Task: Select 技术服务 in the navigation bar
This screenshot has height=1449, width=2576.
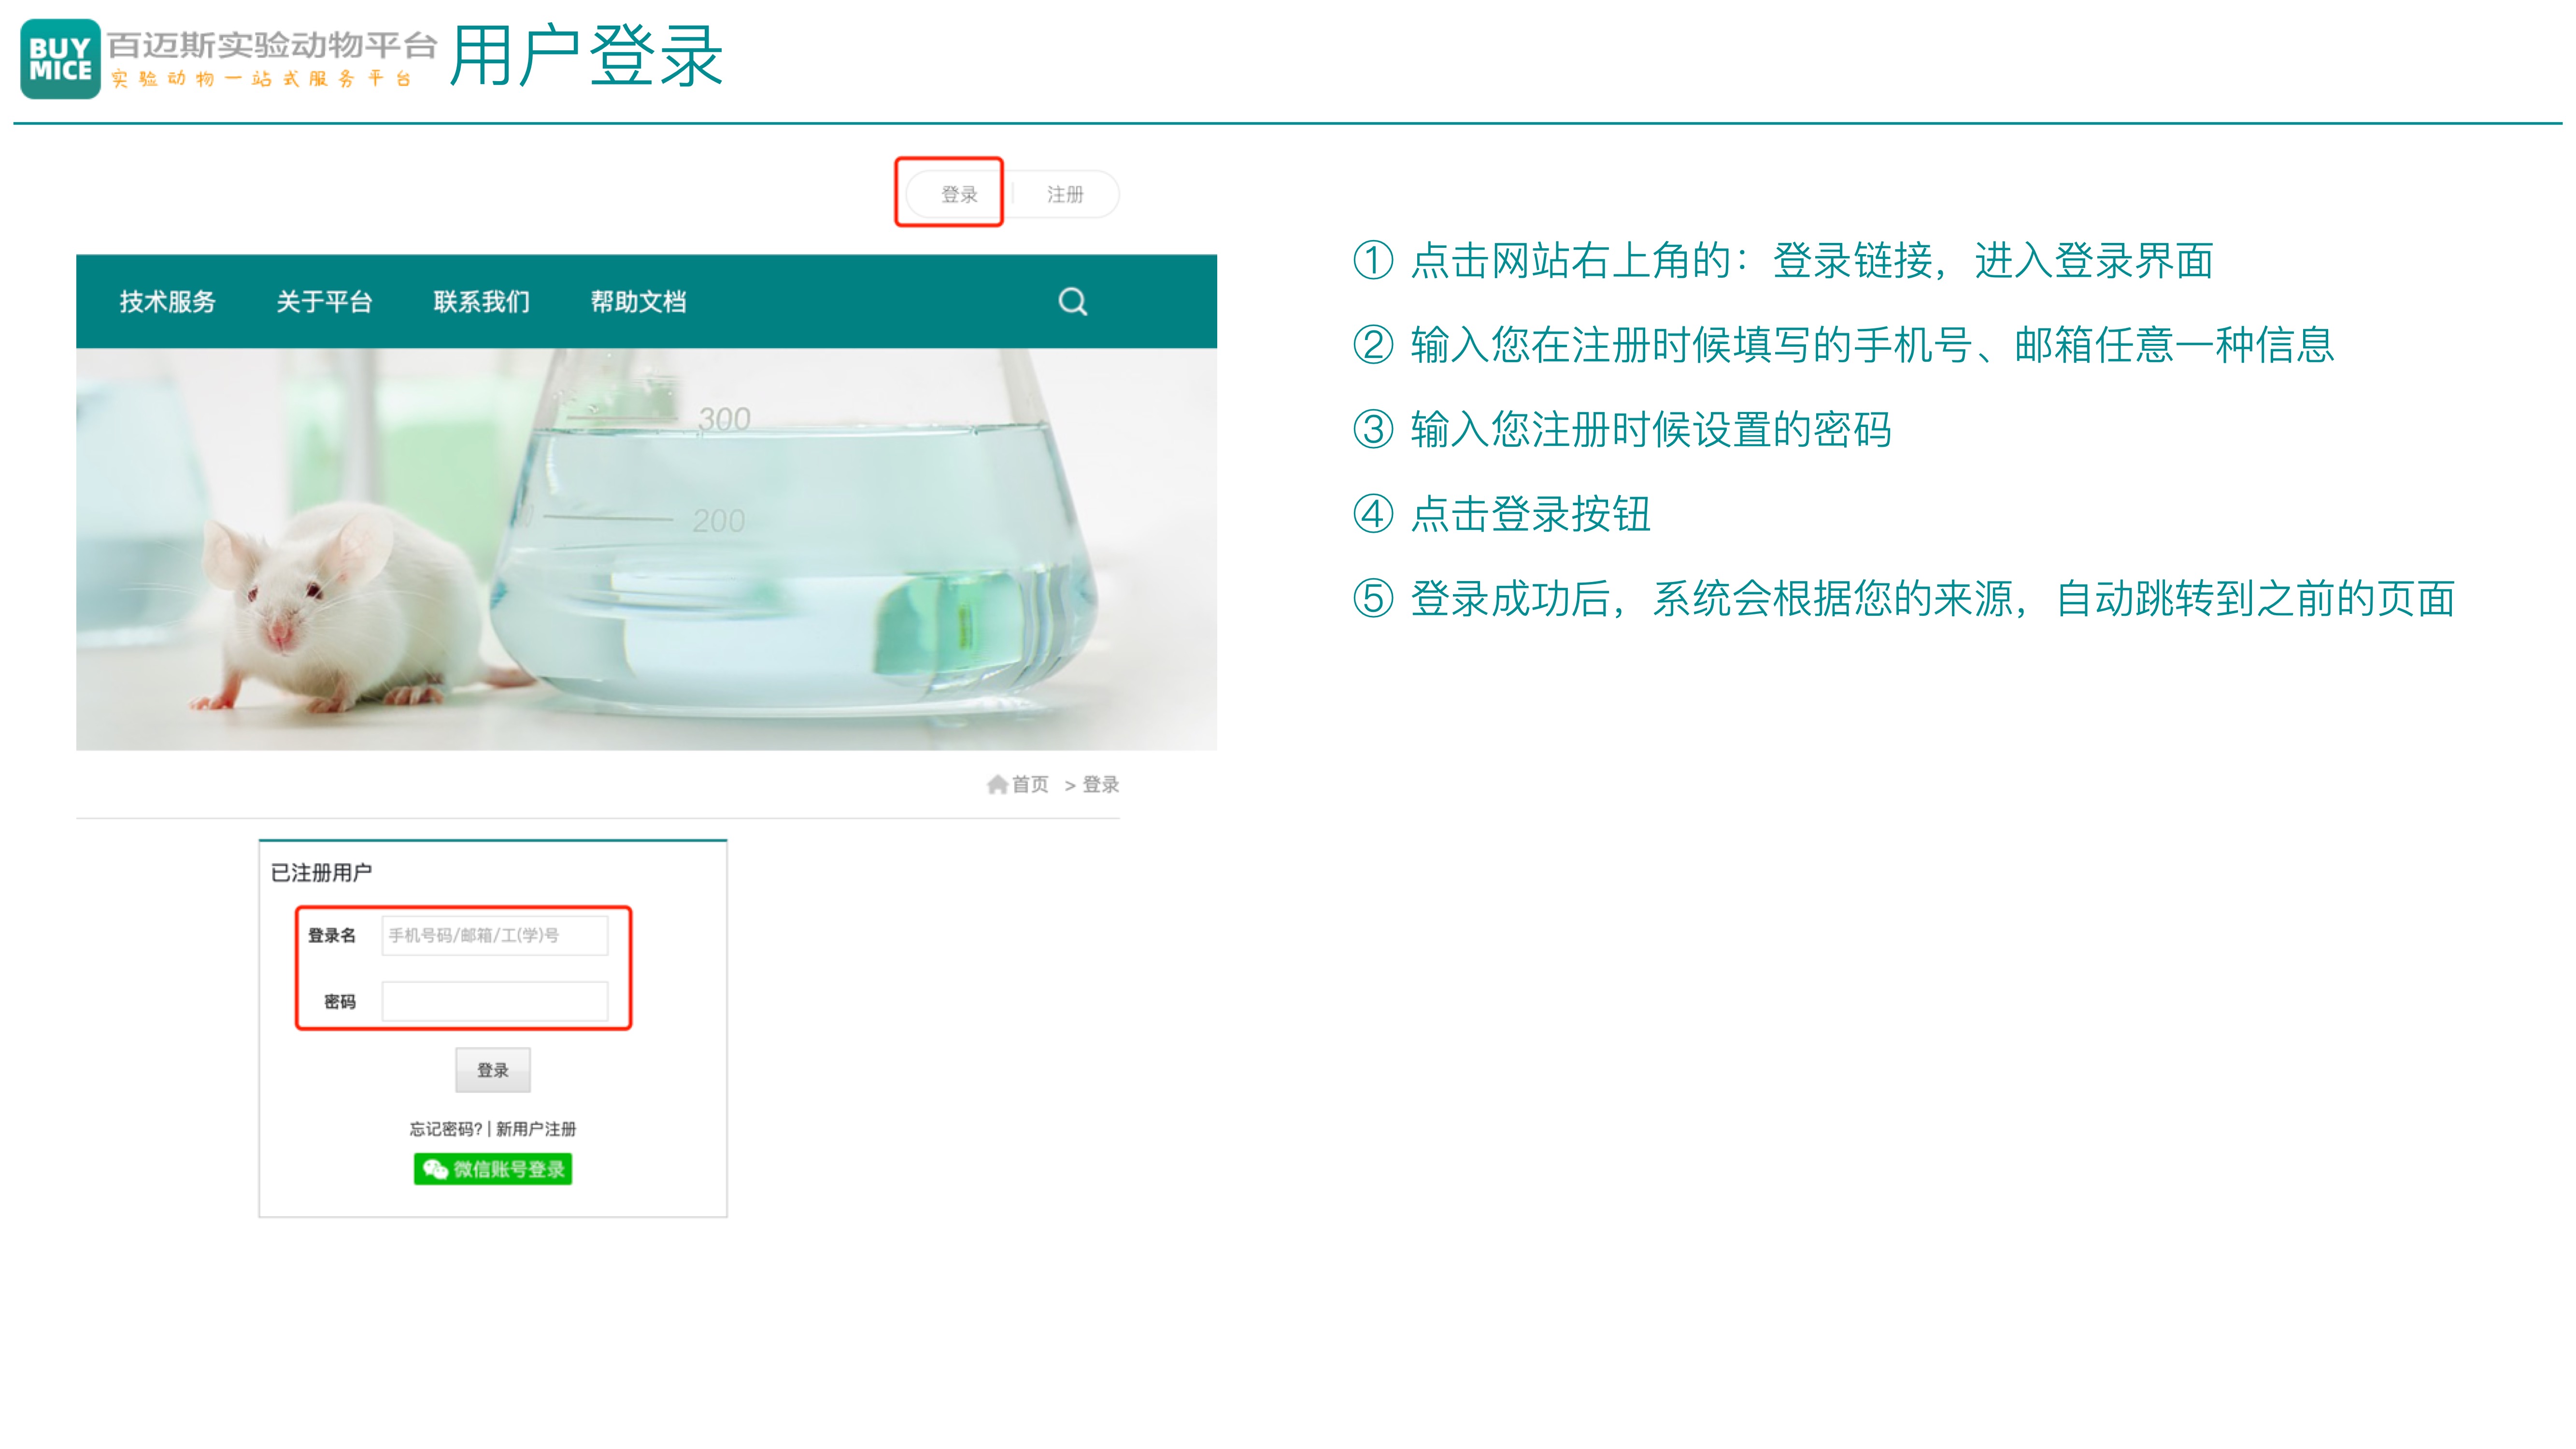Action: click(168, 302)
